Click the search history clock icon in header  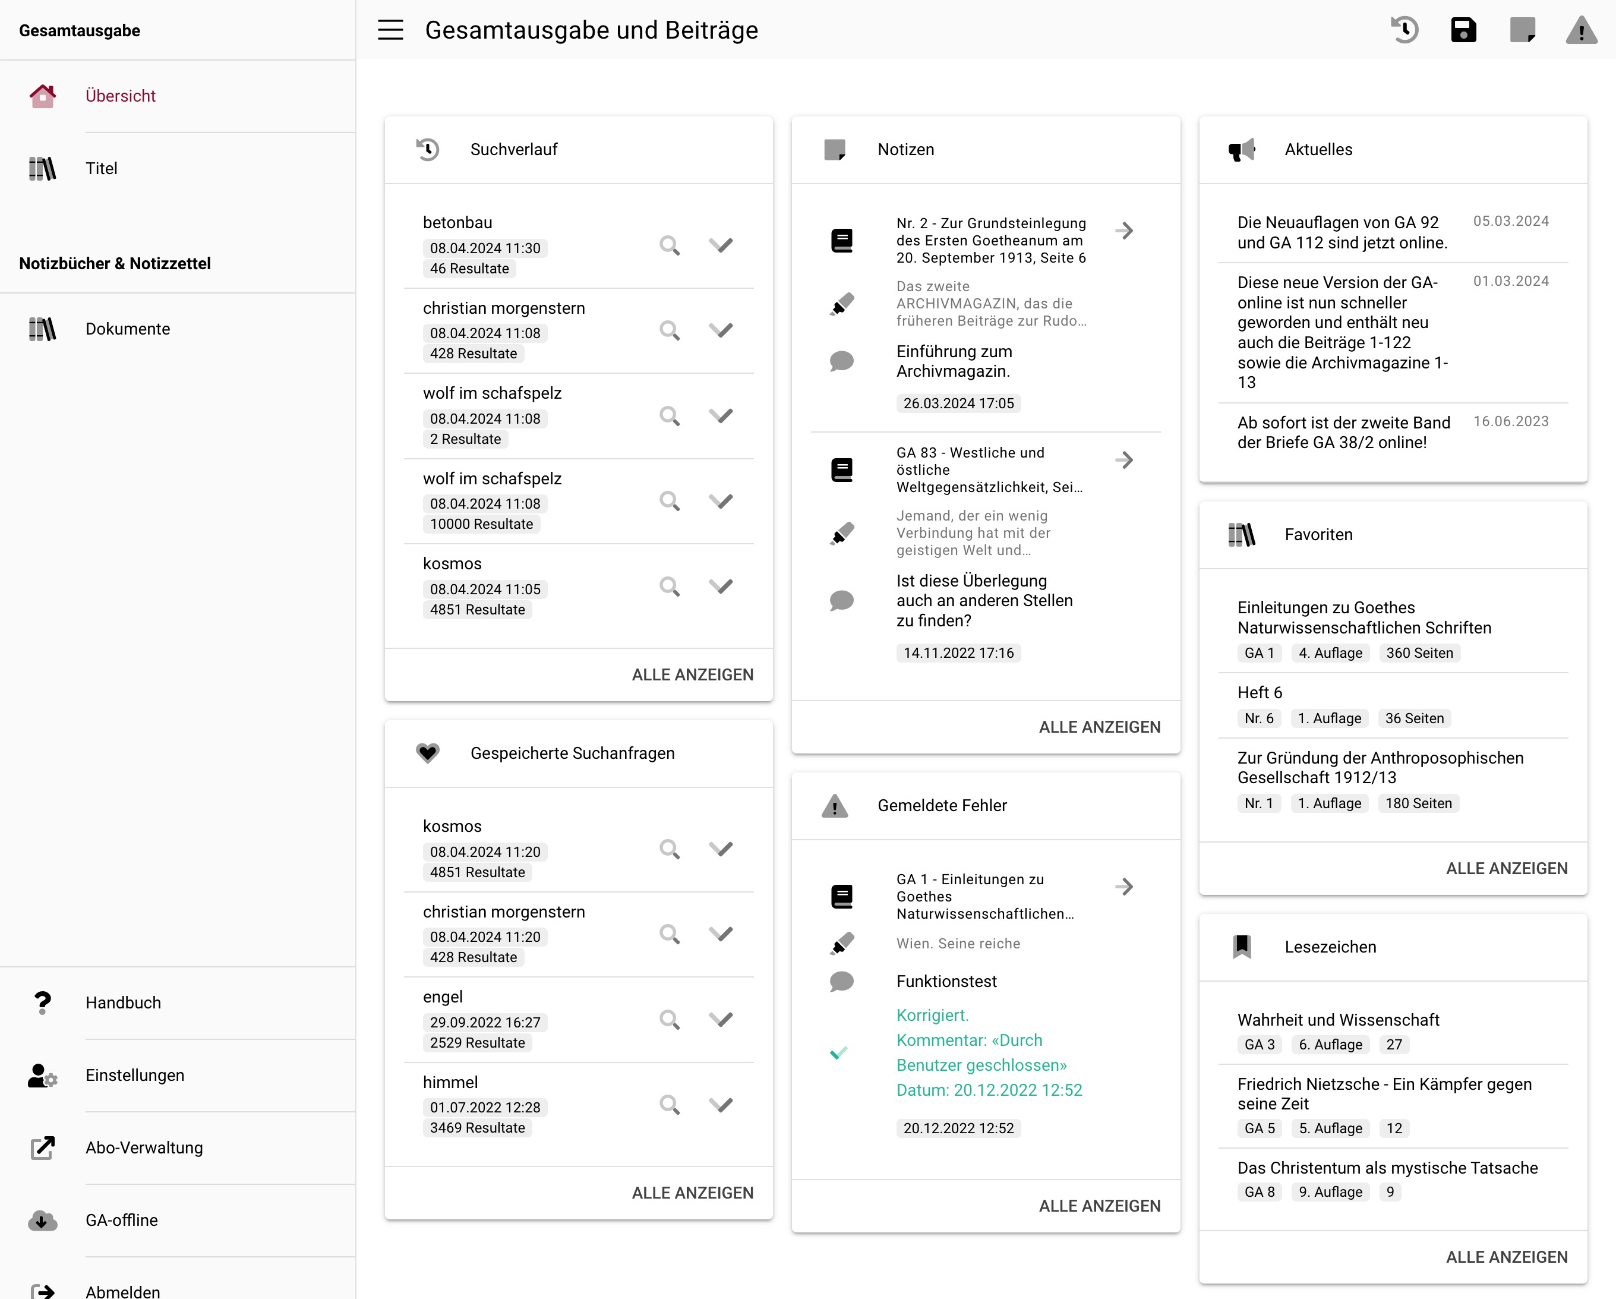click(1404, 30)
